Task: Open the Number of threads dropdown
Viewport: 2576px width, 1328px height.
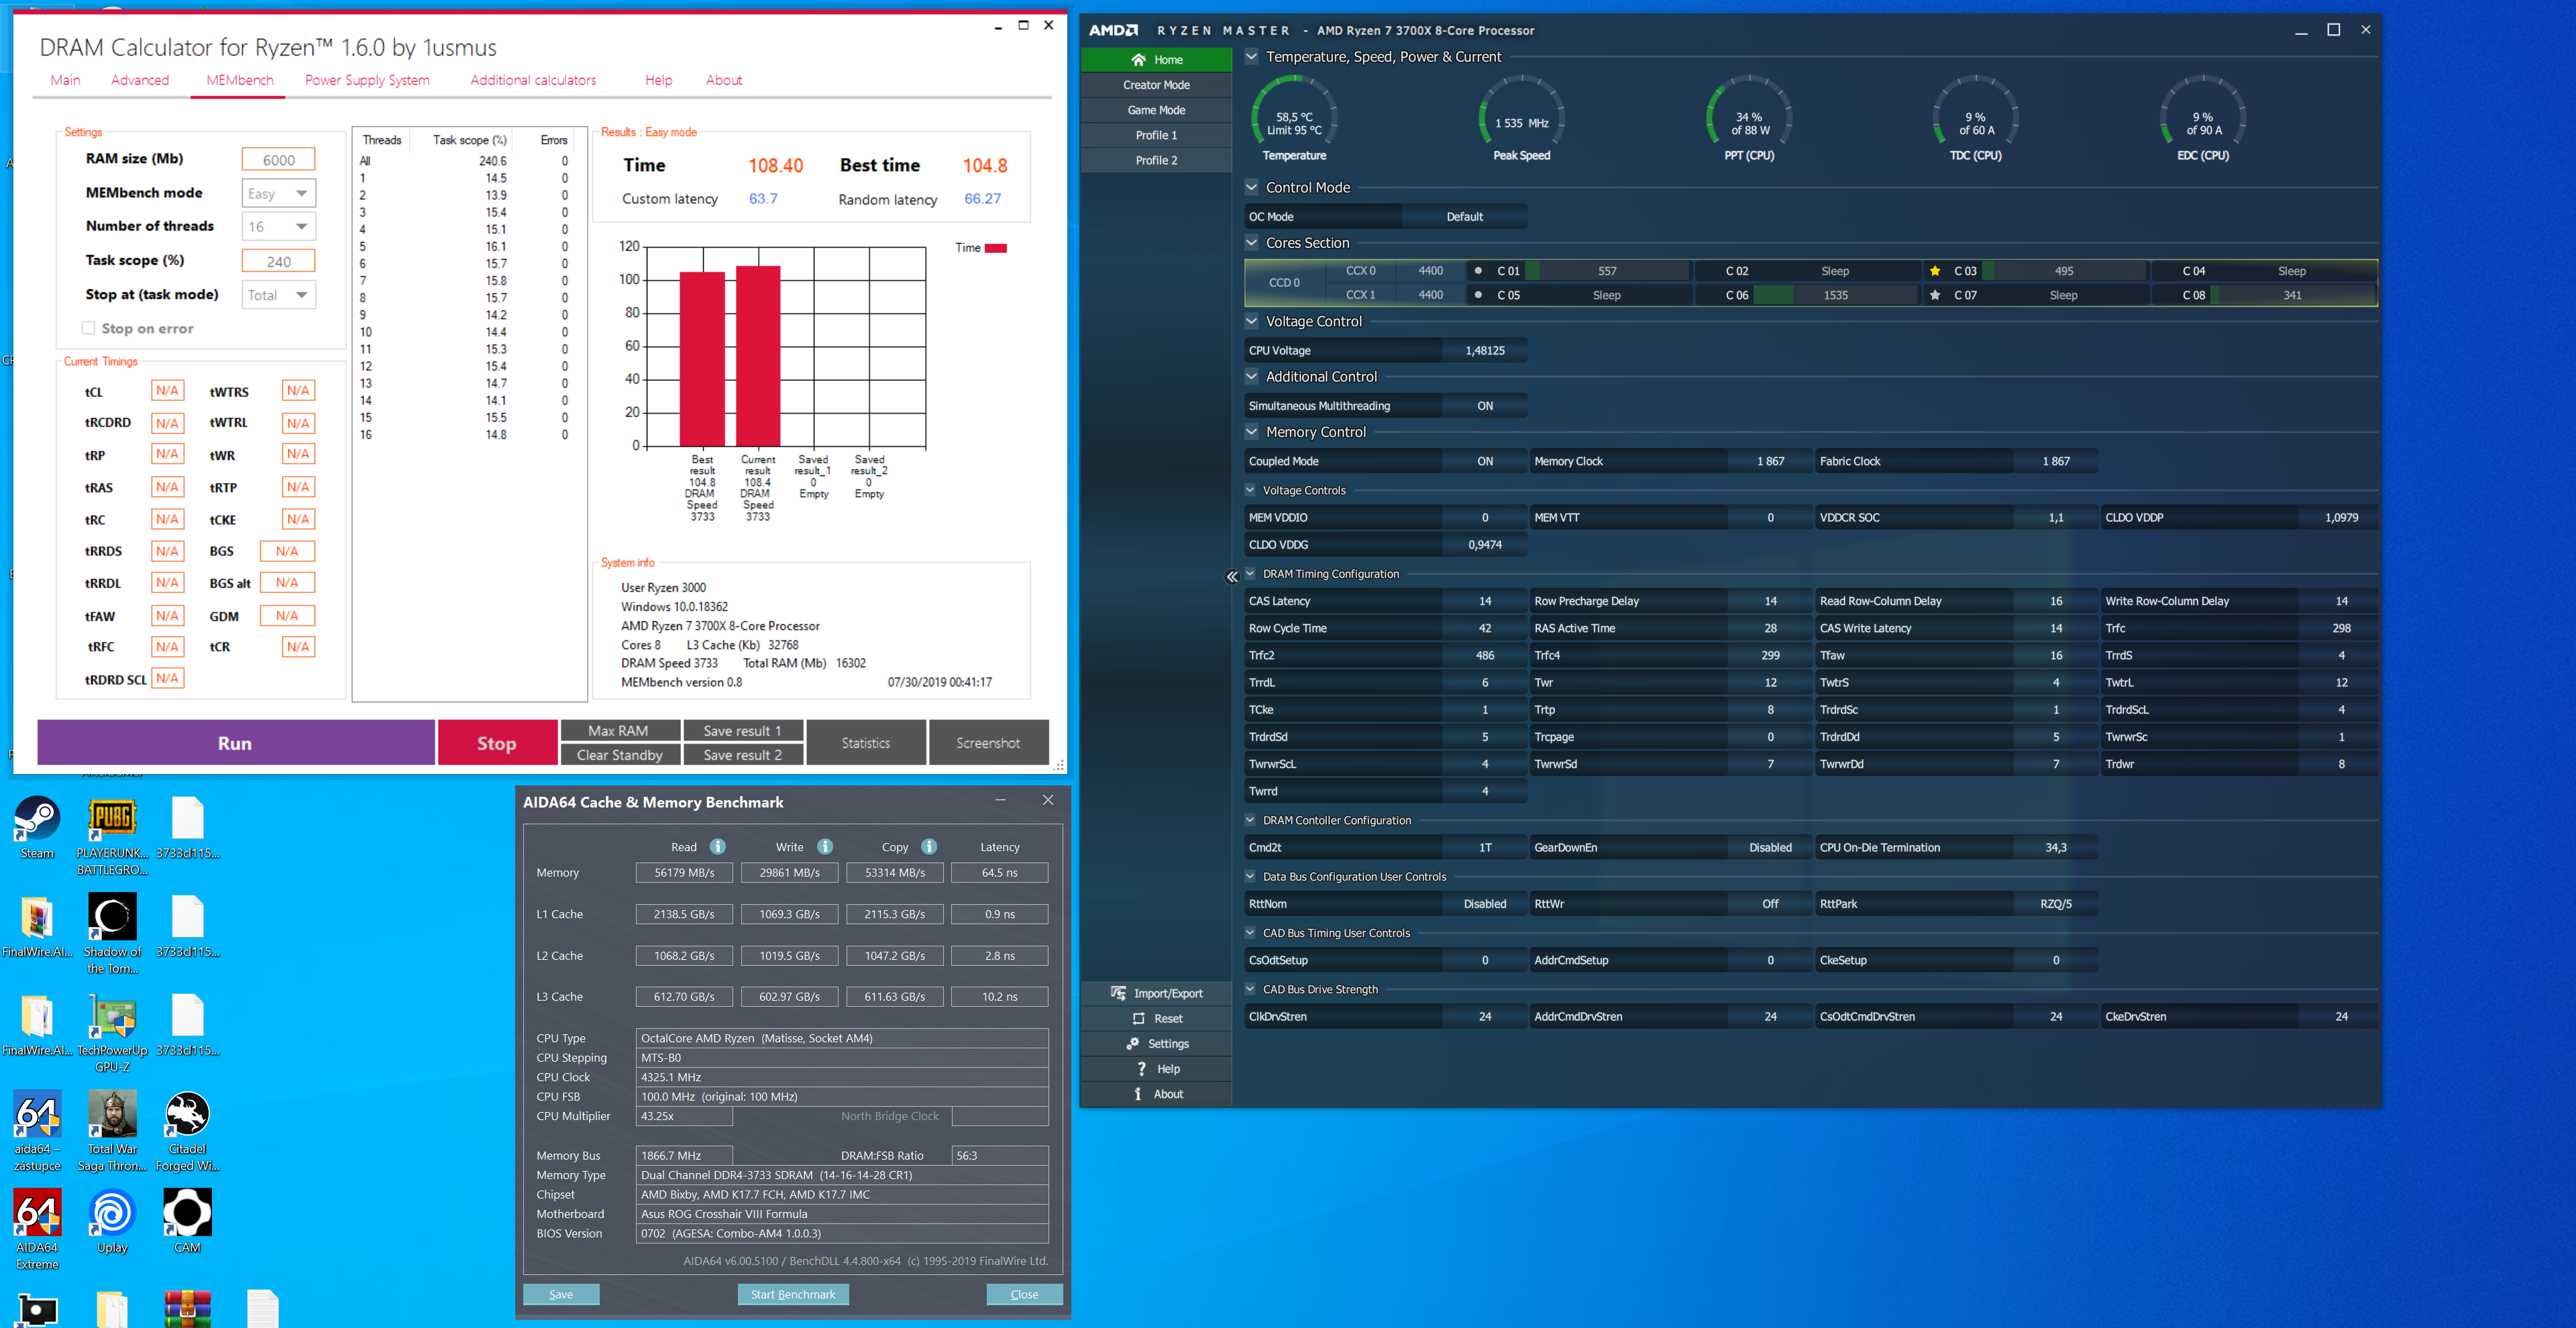Action: pyautogui.click(x=279, y=227)
